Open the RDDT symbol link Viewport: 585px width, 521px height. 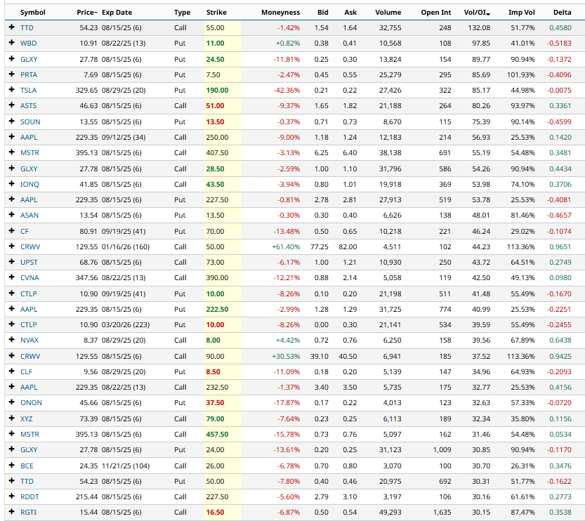29,496
